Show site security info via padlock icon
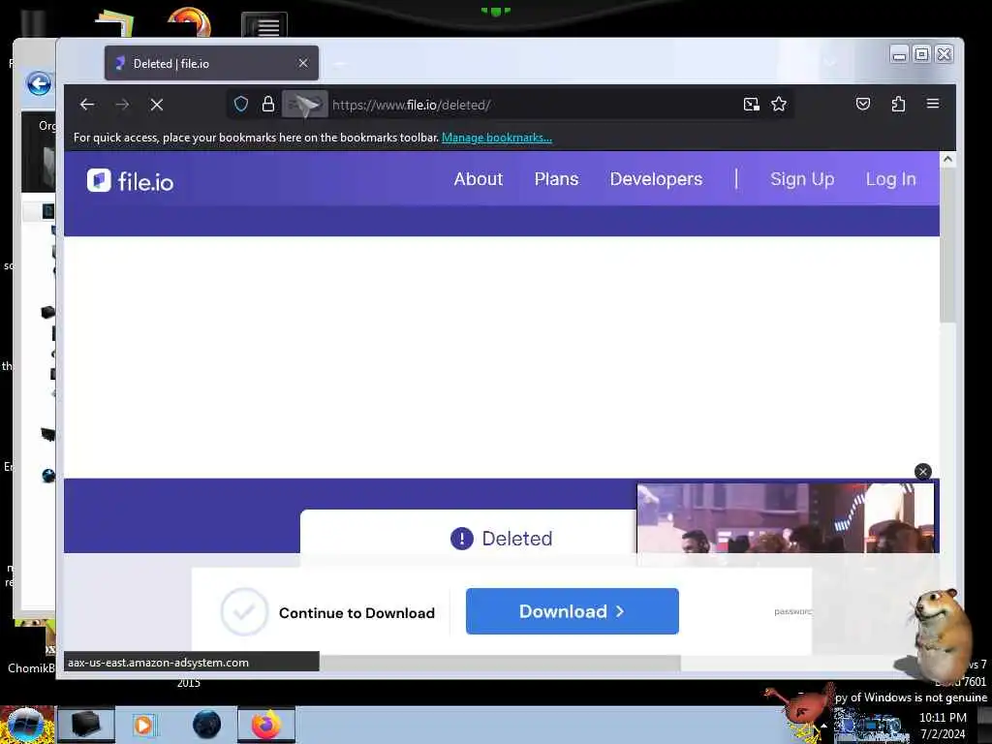The image size is (992, 744). 268,104
